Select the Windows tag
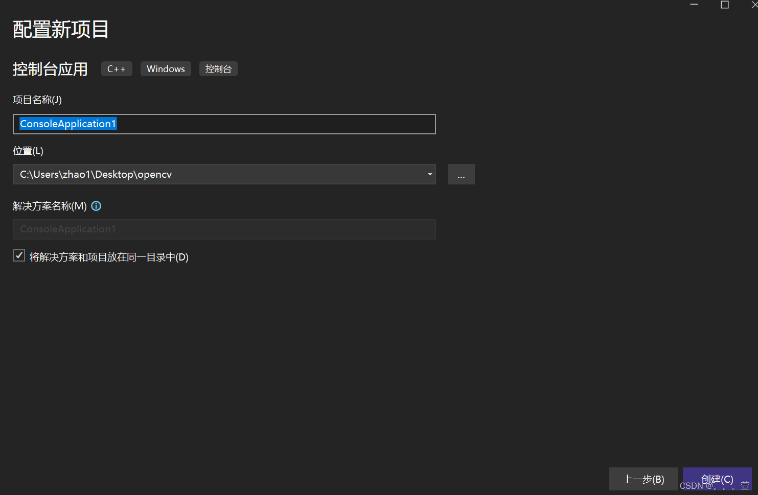Screen dimensions: 758x495 [x=166, y=68]
